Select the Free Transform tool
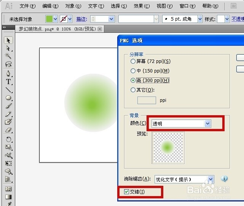Viewport: 244px width, 206px height. click(x=8, y=163)
